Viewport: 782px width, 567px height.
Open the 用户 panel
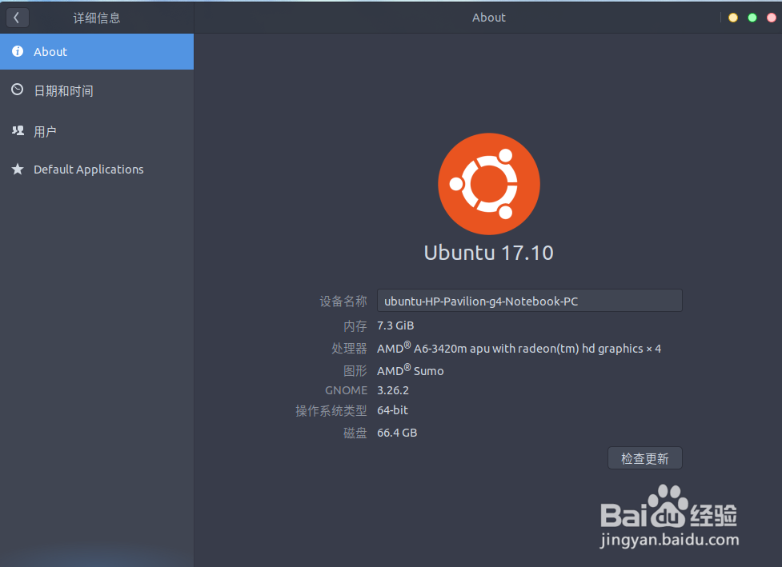click(97, 131)
